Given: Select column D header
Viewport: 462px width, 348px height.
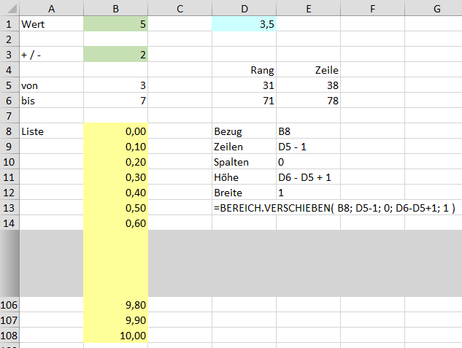Looking at the screenshot, I should 244,8.
